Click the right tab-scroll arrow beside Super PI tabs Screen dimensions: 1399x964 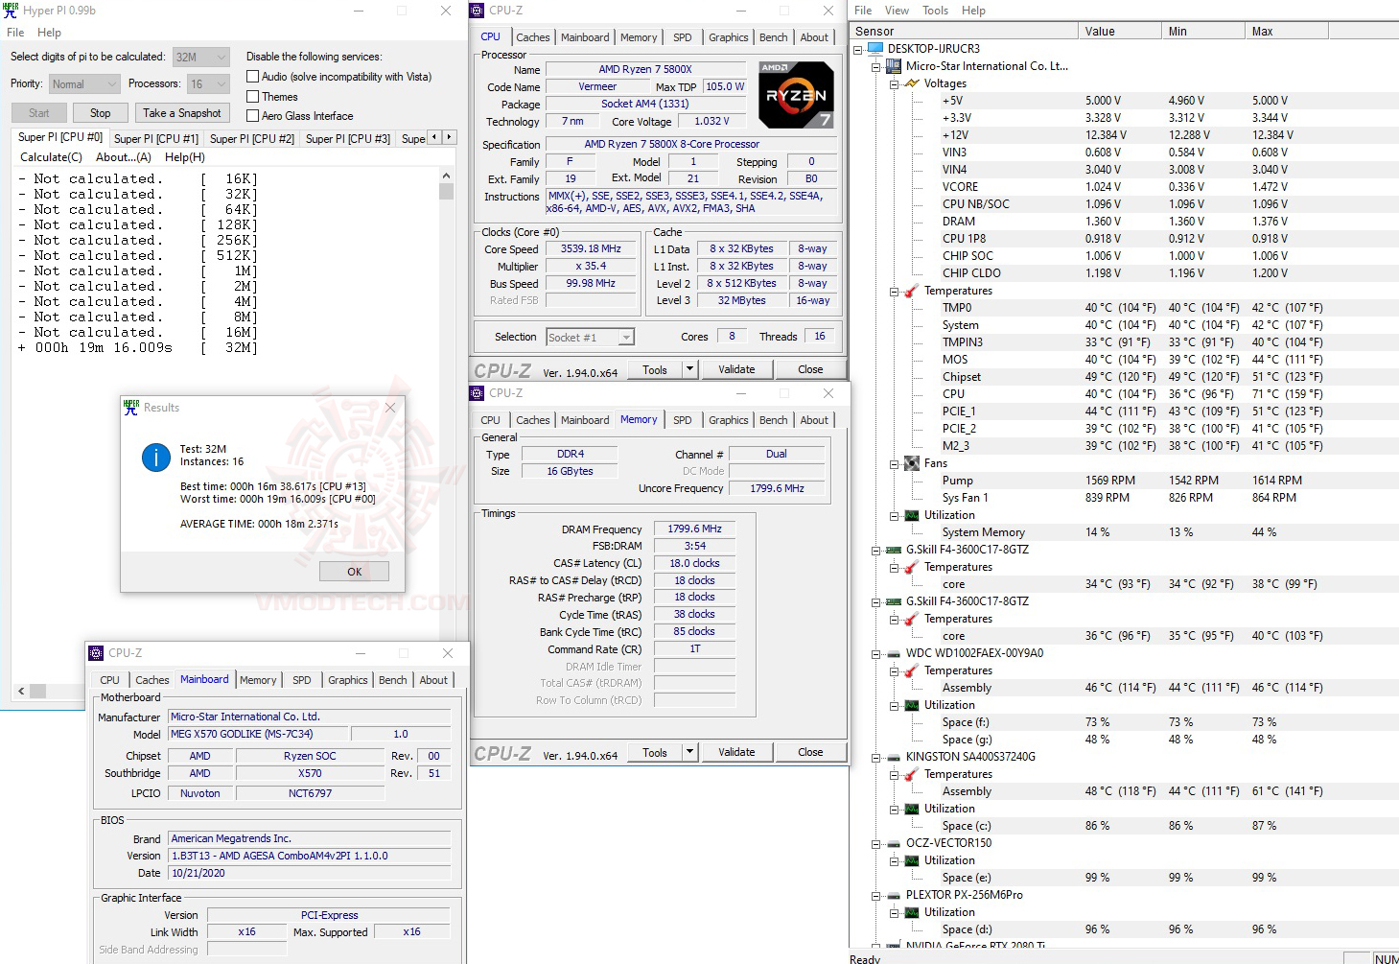point(449,137)
